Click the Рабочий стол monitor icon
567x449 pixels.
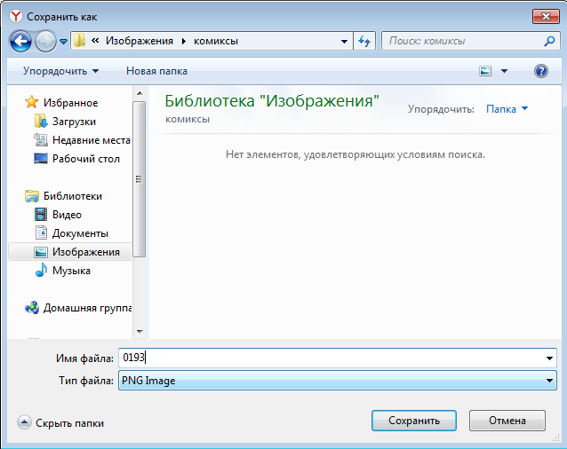tap(41, 159)
